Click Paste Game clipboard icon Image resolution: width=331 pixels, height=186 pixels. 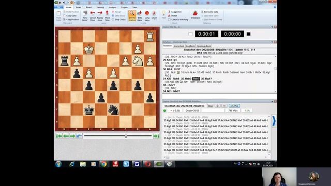[x=58, y=16]
